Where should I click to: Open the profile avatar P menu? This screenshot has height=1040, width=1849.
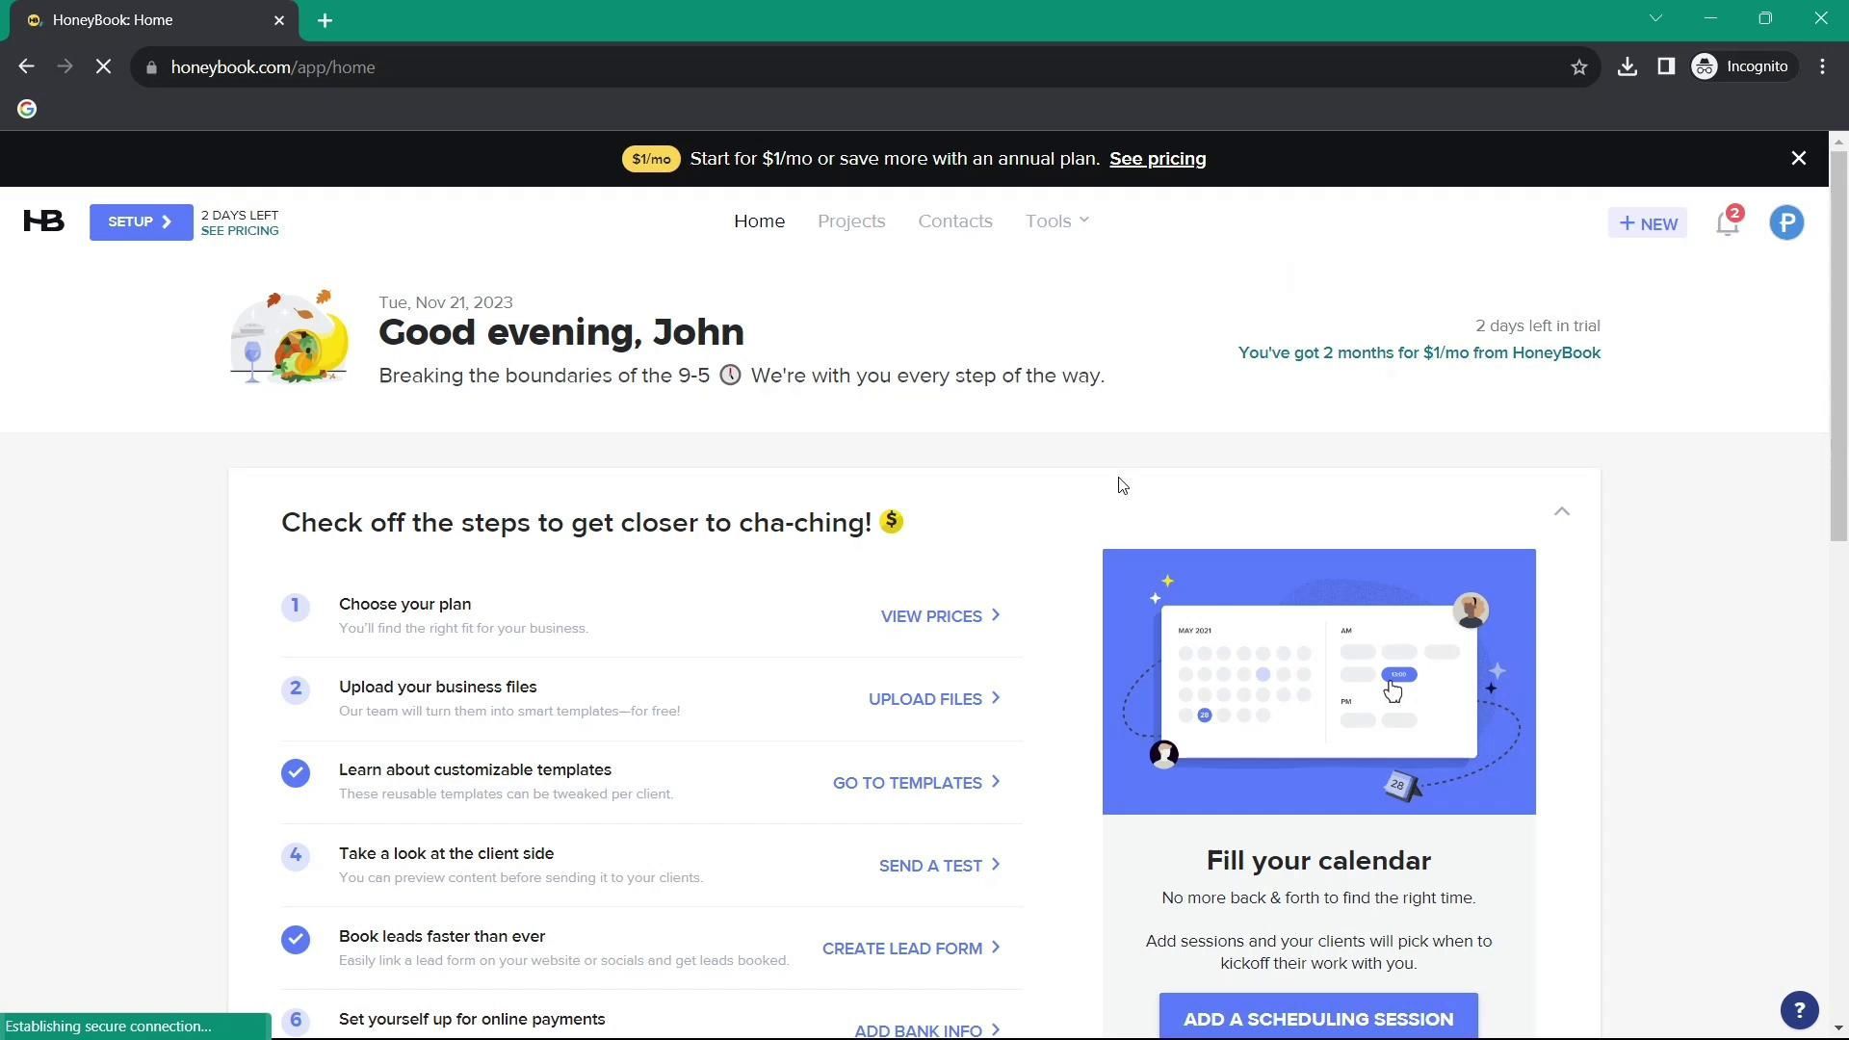tap(1786, 223)
